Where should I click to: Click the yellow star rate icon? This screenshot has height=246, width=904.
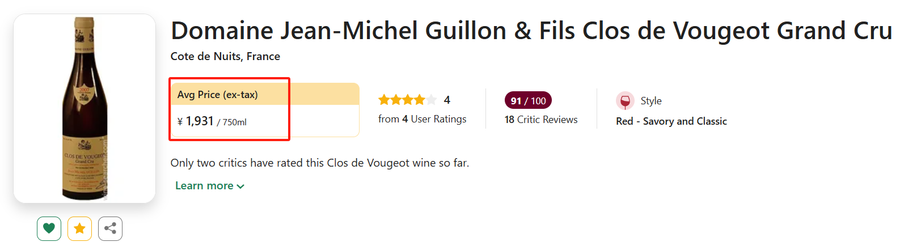79,228
